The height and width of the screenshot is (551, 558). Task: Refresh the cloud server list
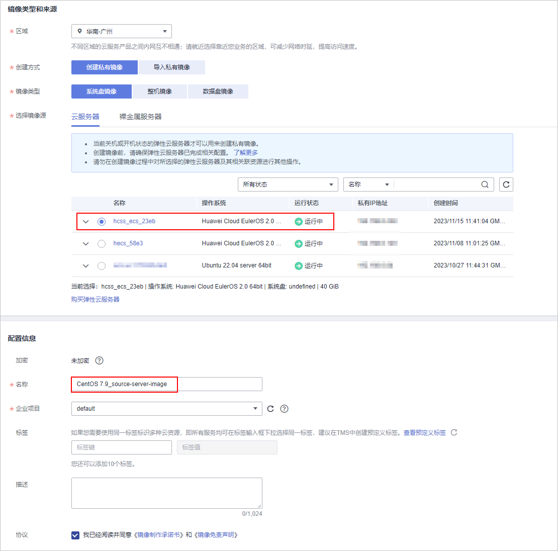click(x=506, y=185)
